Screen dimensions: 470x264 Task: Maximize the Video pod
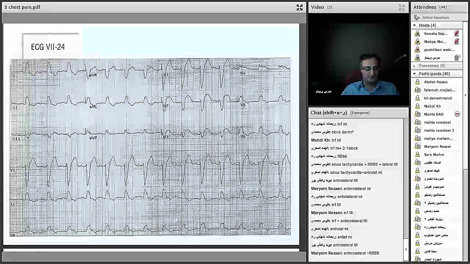point(402,7)
